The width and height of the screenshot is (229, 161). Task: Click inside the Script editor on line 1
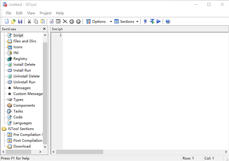(x=114, y=35)
